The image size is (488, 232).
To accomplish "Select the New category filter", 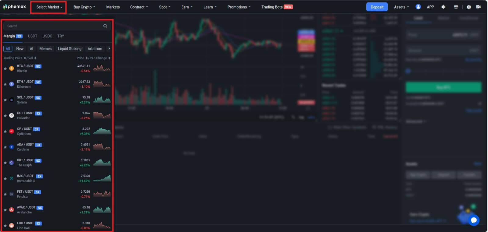I will coord(20,49).
